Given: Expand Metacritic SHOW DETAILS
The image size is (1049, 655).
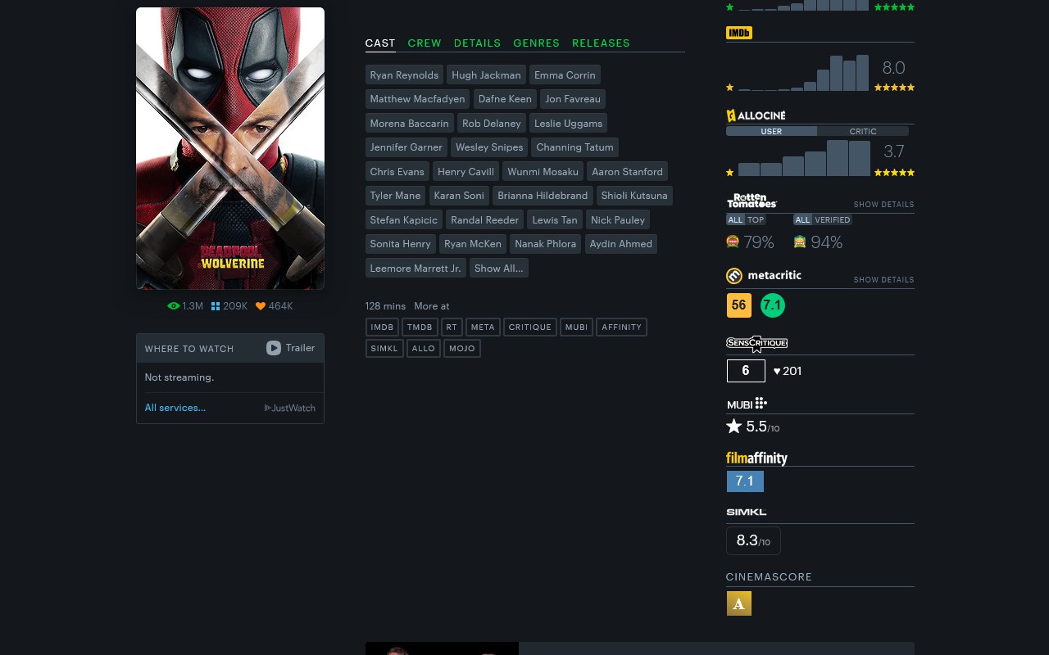Looking at the screenshot, I should click(883, 280).
